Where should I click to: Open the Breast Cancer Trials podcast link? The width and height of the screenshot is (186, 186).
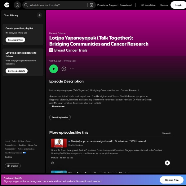[70, 50]
